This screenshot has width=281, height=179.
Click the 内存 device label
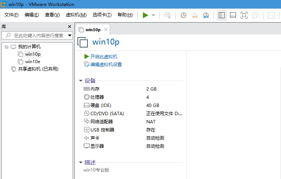point(95,89)
